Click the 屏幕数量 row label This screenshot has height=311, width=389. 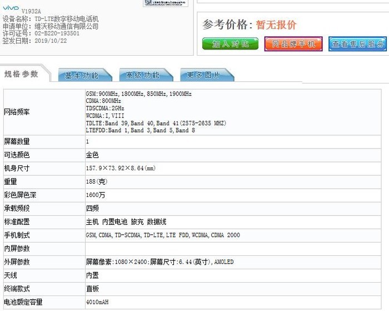coord(17,141)
